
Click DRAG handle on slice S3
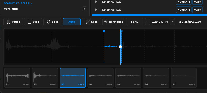(81, 84)
